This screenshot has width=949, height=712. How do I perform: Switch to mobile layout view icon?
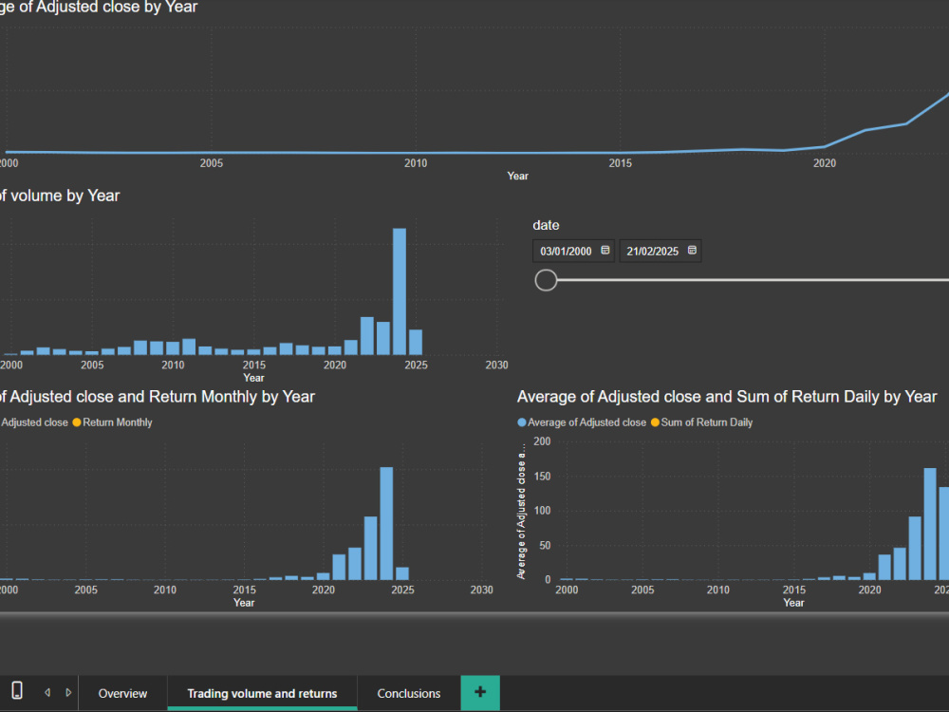tap(17, 690)
